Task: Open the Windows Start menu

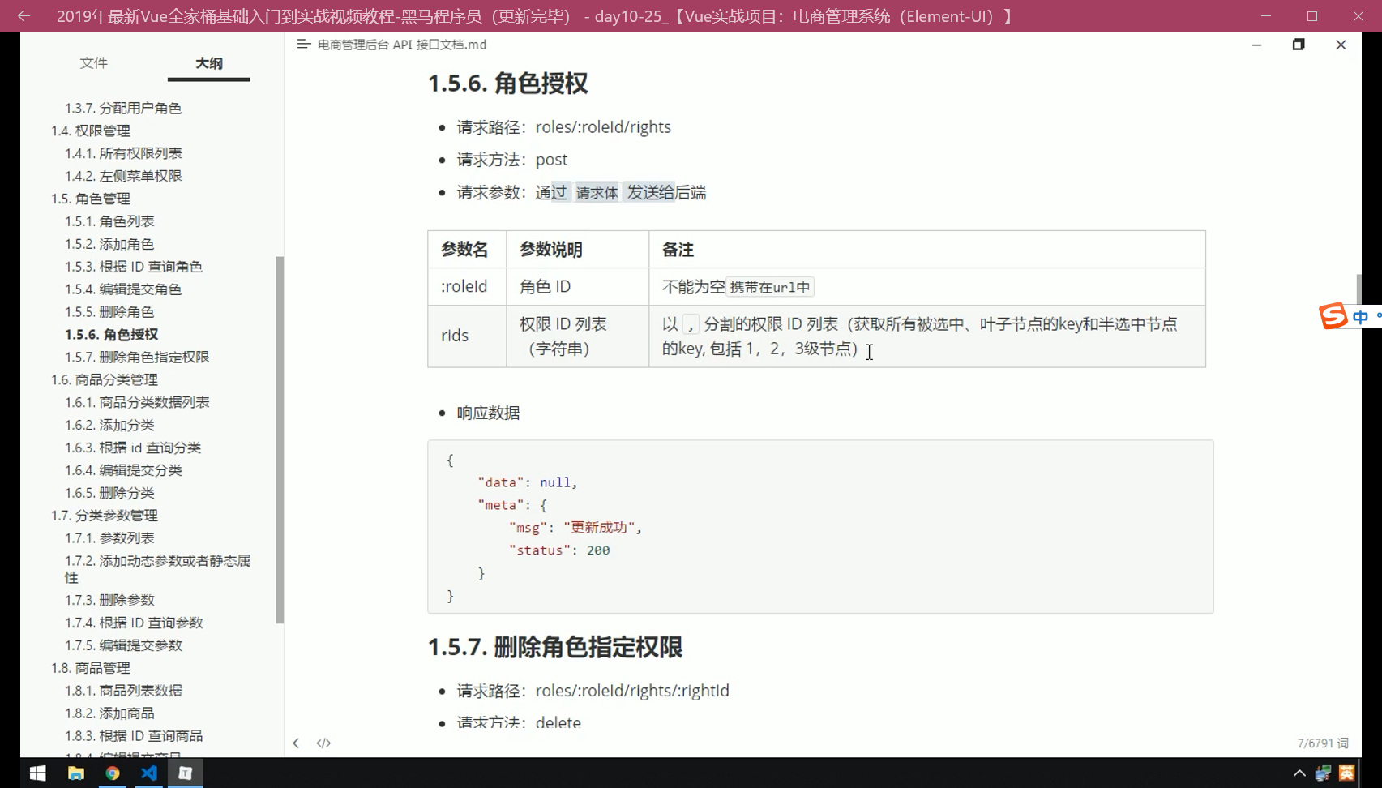Action: pos(37,773)
